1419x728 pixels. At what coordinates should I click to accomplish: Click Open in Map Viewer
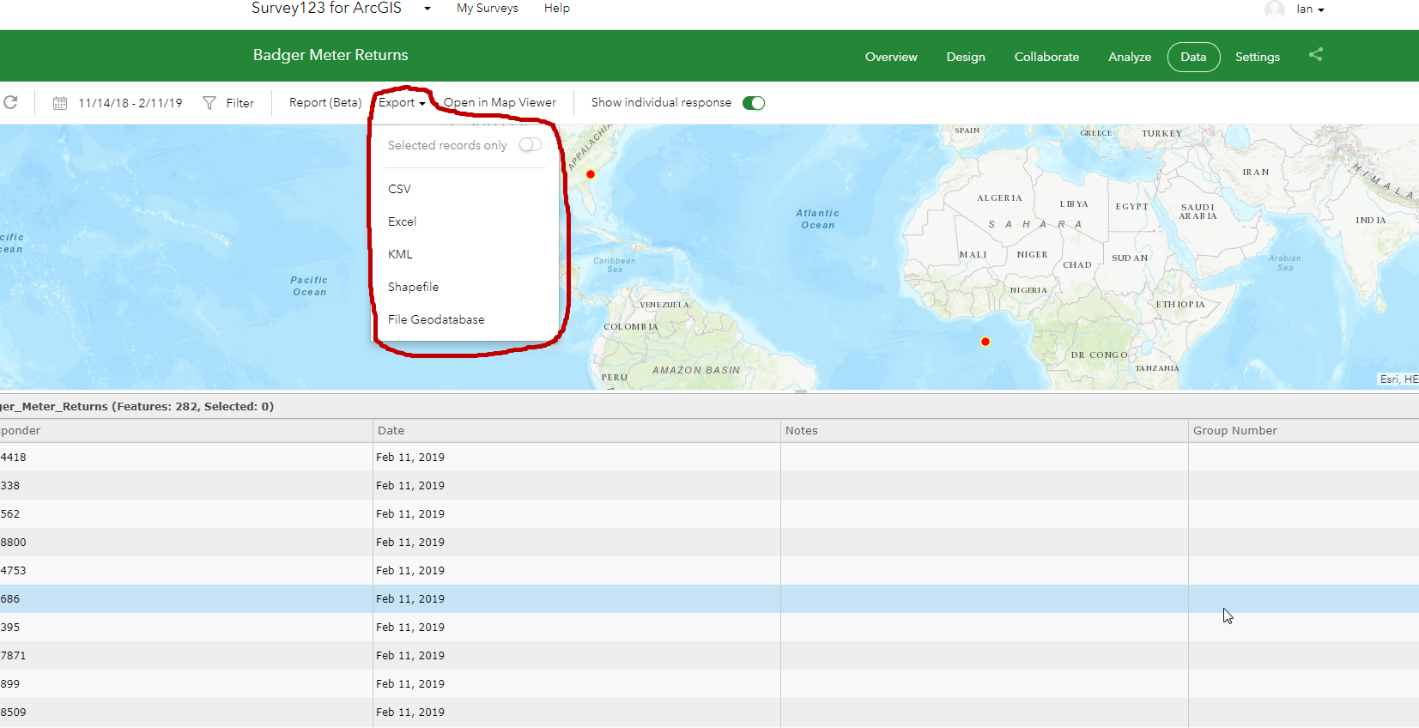[x=500, y=102]
